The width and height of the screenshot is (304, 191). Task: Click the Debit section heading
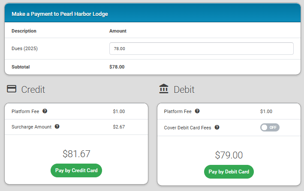pos(184,90)
